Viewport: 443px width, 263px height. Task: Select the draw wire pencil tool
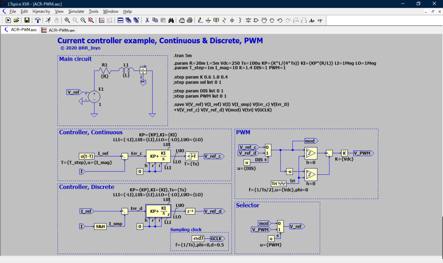point(200,20)
